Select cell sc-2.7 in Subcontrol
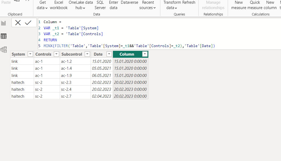 [x=75, y=96]
